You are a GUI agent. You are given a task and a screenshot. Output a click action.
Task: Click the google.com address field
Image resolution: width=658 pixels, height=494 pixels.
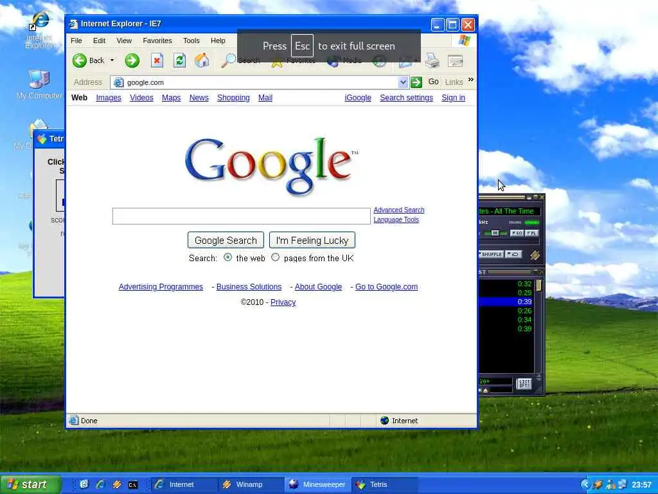pos(260,82)
